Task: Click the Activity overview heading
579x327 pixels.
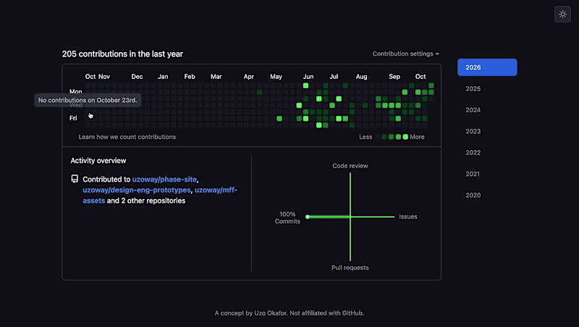Action: pyautogui.click(x=98, y=161)
